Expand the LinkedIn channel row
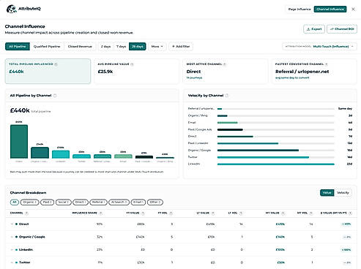 pos(12,250)
